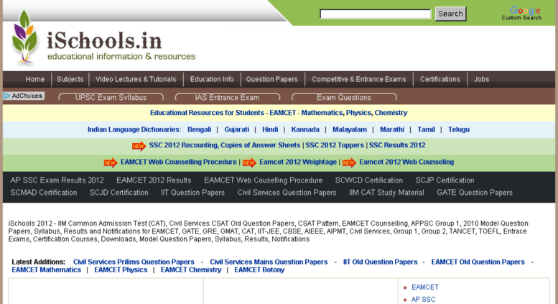Viewport: 558px width, 304px height.
Task: Open the EAMCET Physics link
Action: (121, 270)
